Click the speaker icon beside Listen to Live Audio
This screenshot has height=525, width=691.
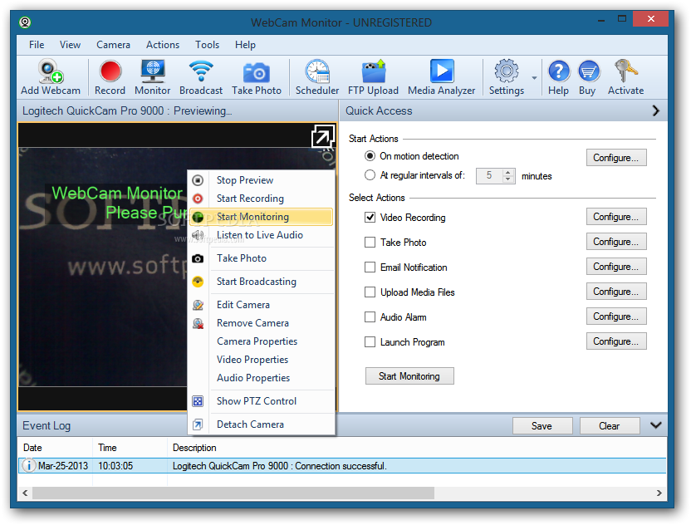click(x=198, y=235)
